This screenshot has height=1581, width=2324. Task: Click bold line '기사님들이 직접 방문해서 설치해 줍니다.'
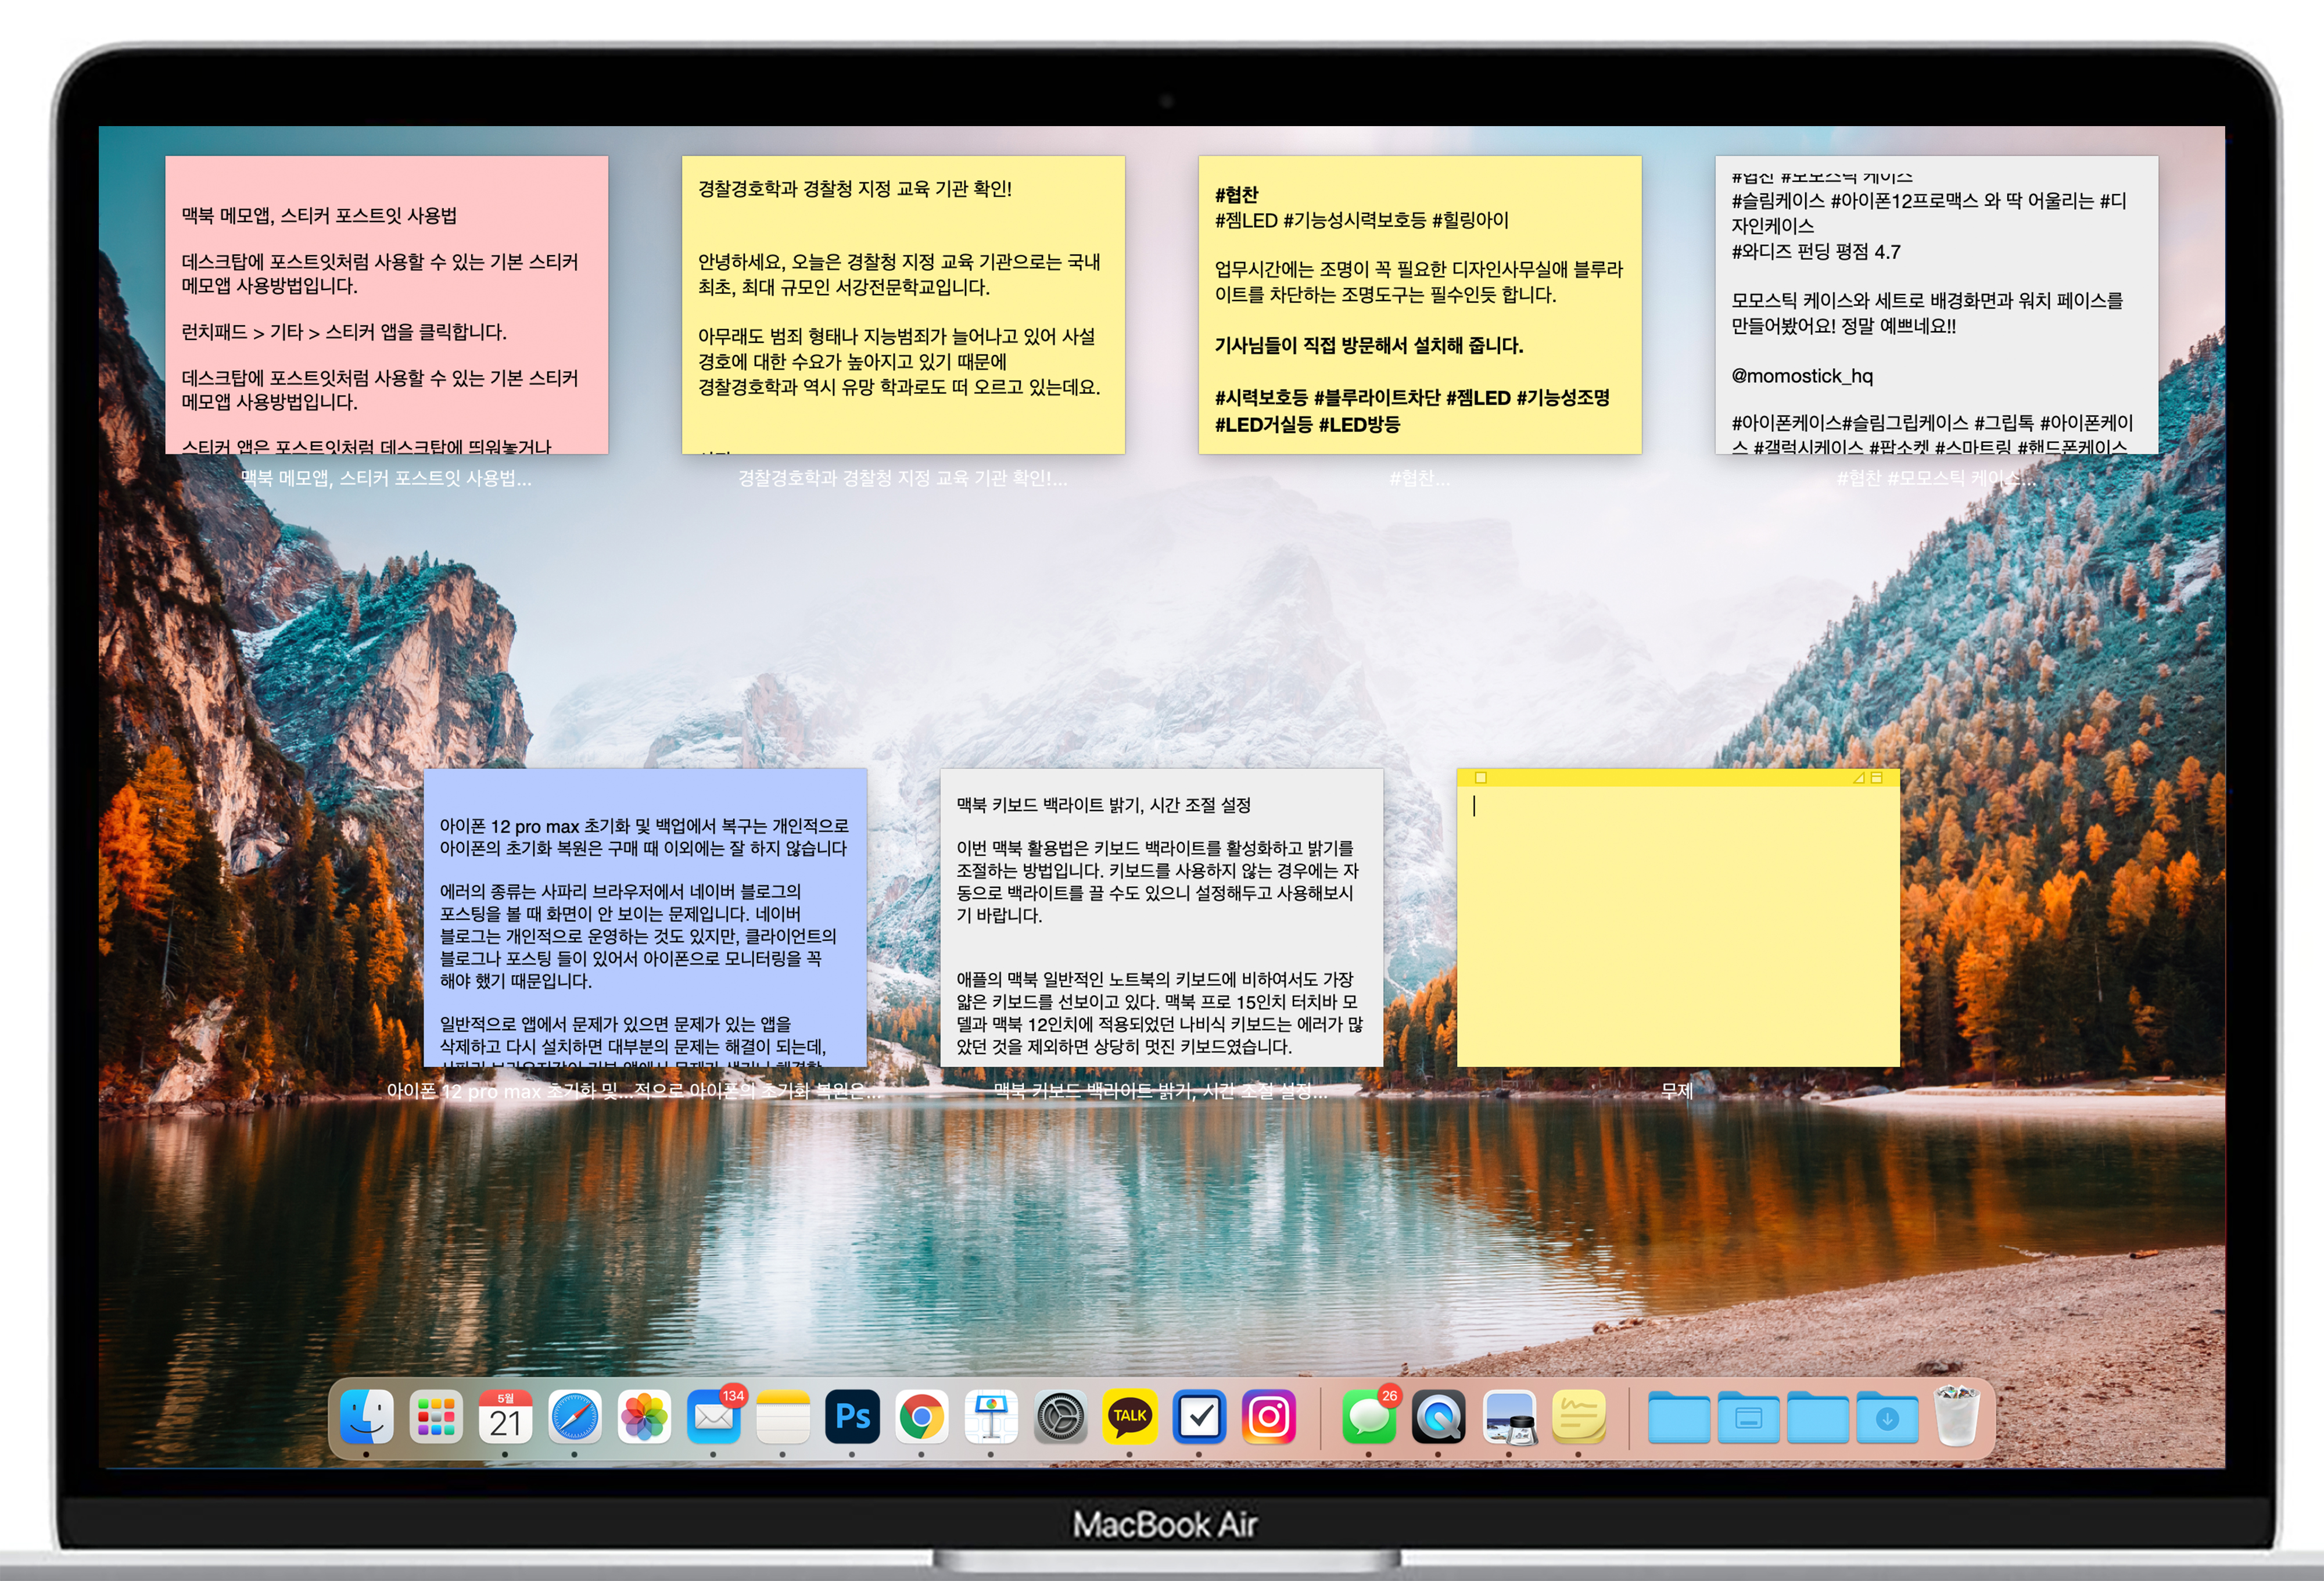pyautogui.click(x=1369, y=346)
